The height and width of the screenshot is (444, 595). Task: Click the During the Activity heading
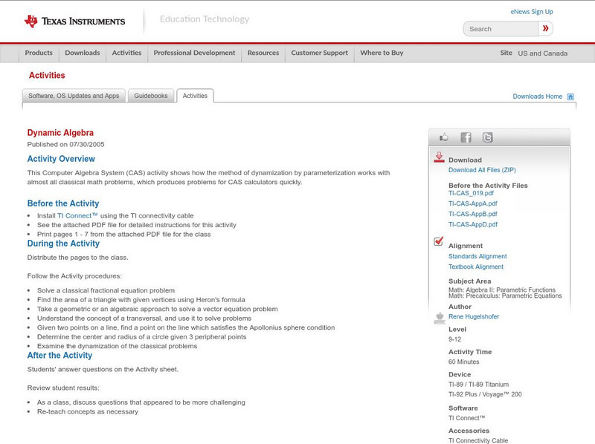pyautogui.click(x=63, y=244)
